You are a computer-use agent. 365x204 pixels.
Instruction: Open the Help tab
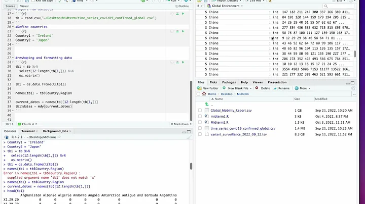[244, 82]
